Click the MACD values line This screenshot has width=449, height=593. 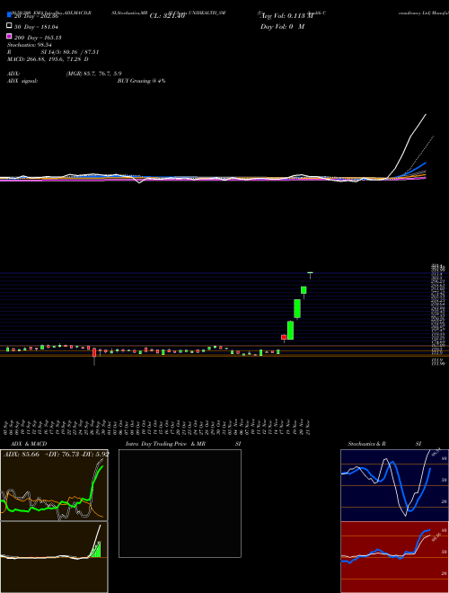pyautogui.click(x=48, y=59)
